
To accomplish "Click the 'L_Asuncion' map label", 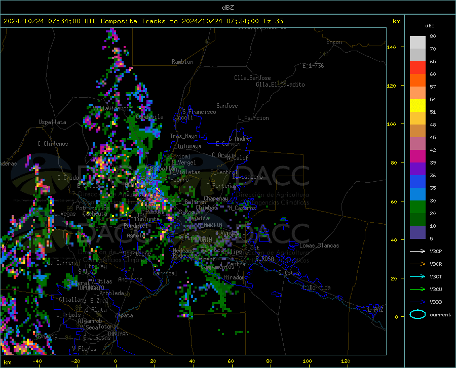I will 253,118.
